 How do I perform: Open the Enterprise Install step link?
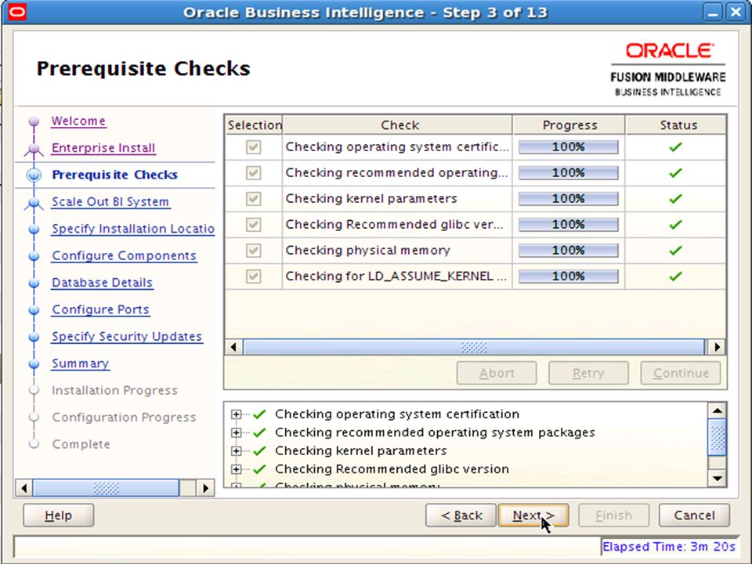click(x=103, y=148)
